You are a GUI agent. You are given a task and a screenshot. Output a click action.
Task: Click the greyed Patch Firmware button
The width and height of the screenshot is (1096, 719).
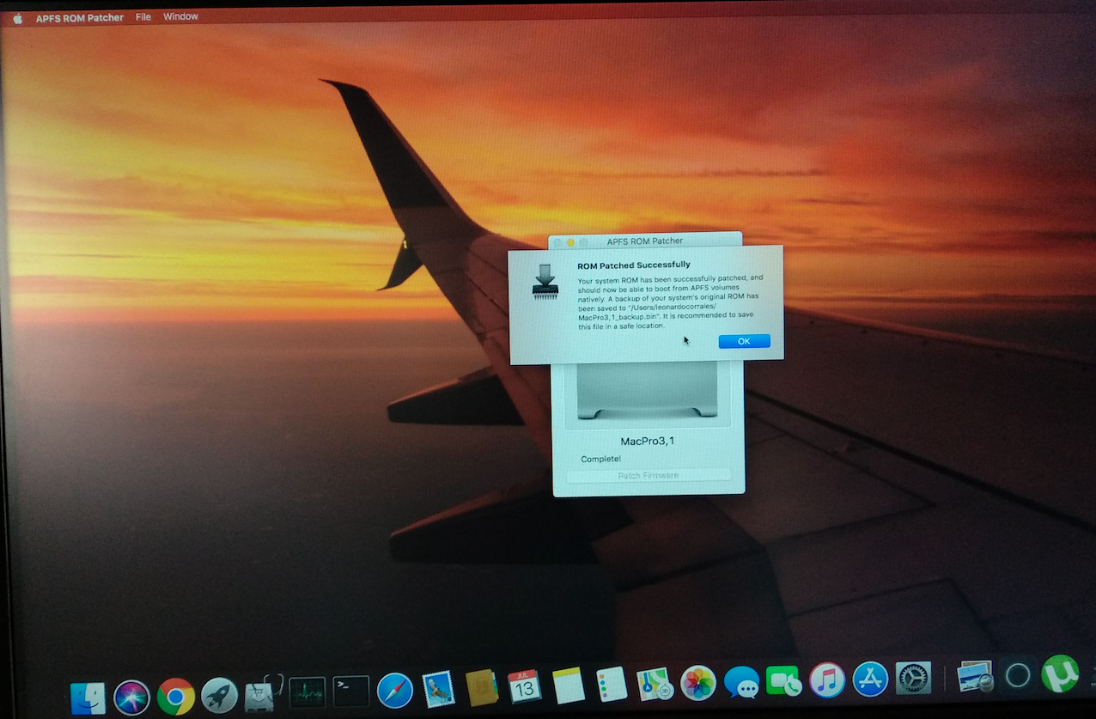click(648, 475)
